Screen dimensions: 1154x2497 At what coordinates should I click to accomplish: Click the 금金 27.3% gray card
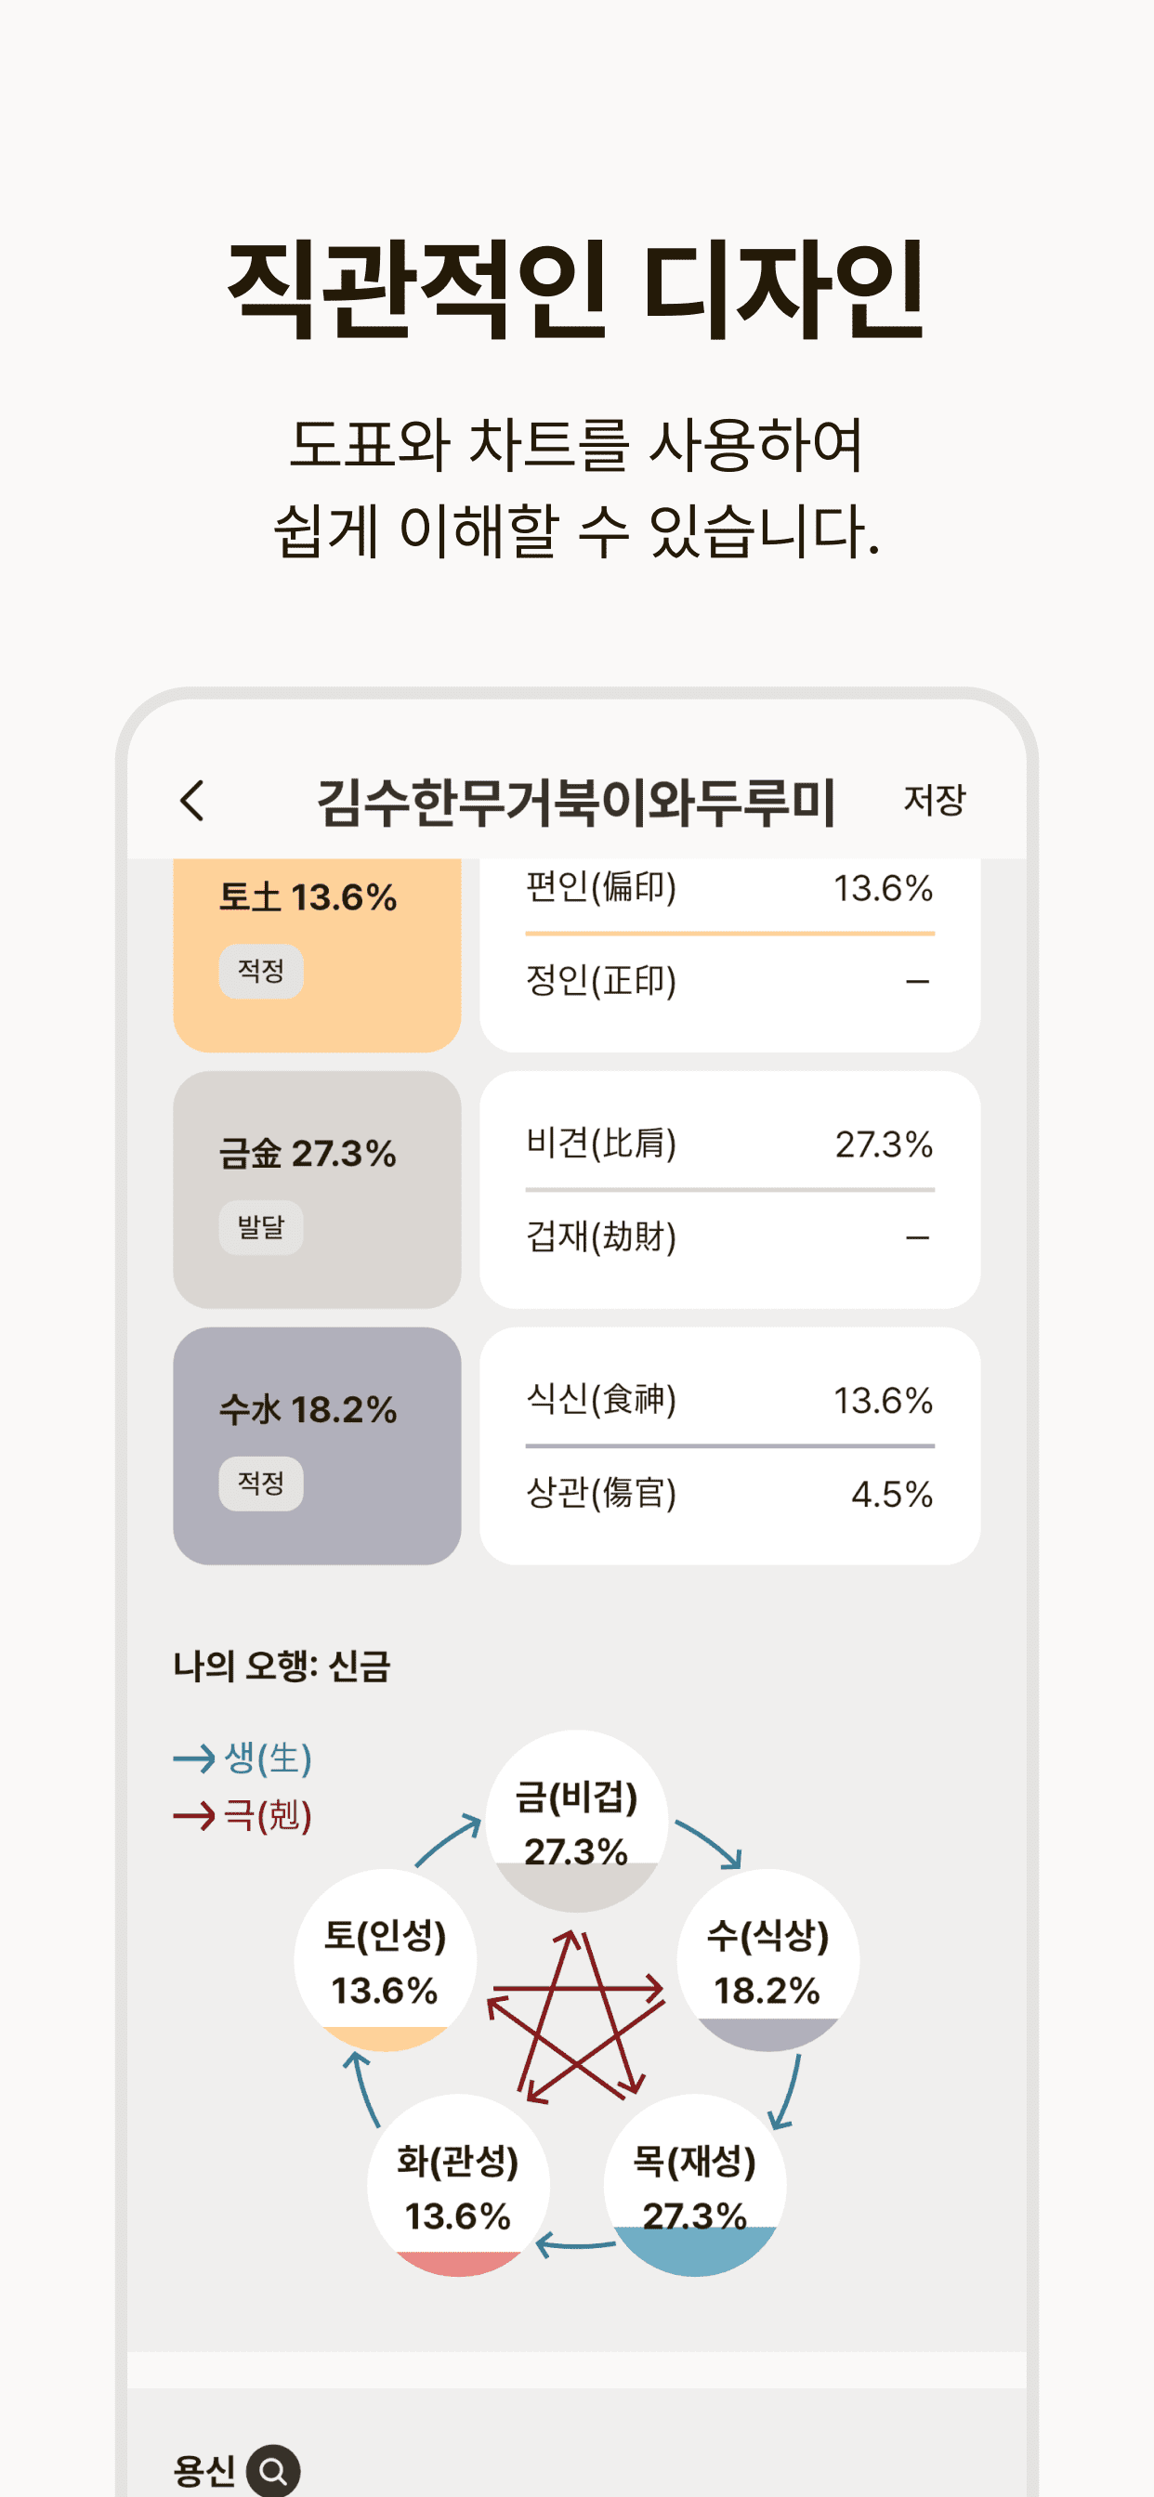pos(317,1189)
